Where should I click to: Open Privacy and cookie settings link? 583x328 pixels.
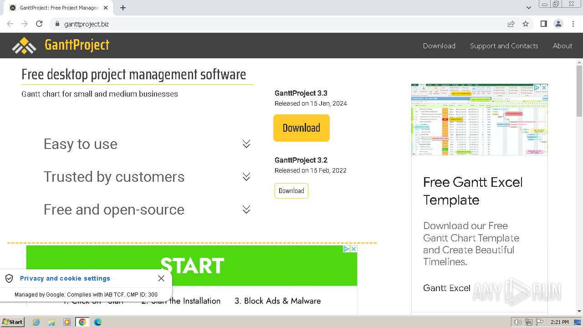(65, 278)
